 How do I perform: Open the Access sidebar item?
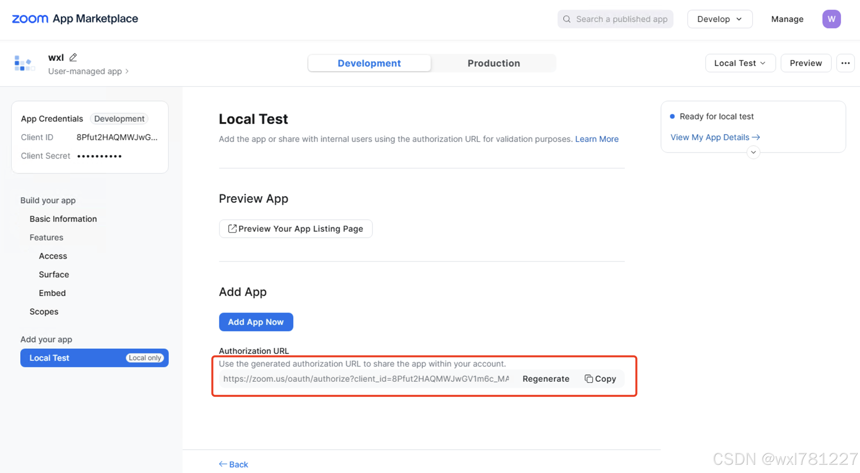click(x=53, y=256)
